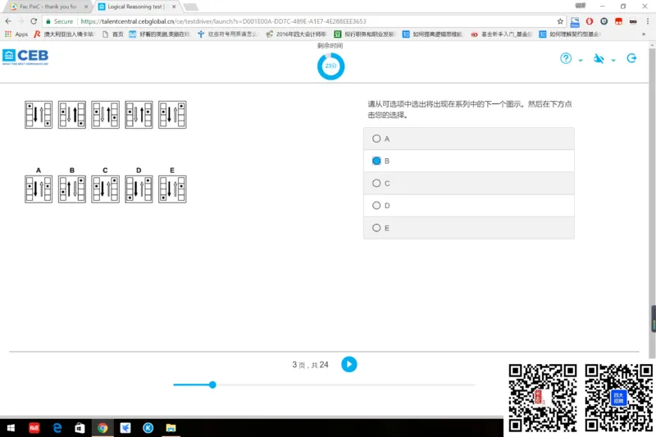Open the Windows Start menu
This screenshot has width=656, height=437.
[x=11, y=427]
